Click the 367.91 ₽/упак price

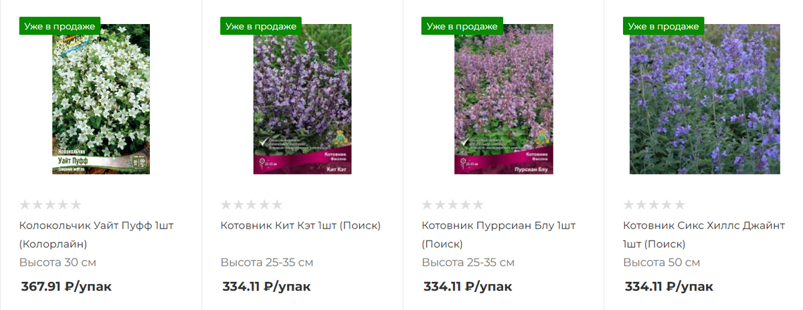coord(66,287)
